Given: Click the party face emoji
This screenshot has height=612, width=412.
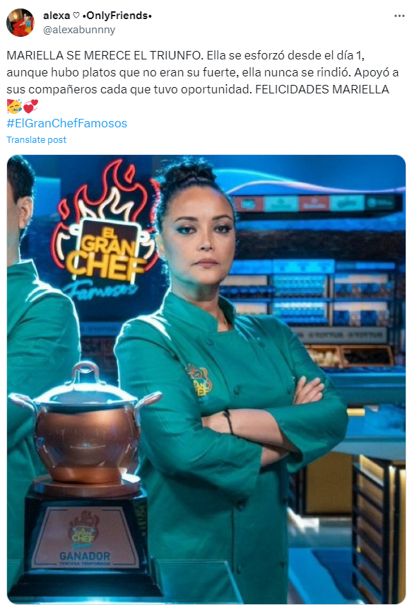Looking at the screenshot, I should point(14,106).
